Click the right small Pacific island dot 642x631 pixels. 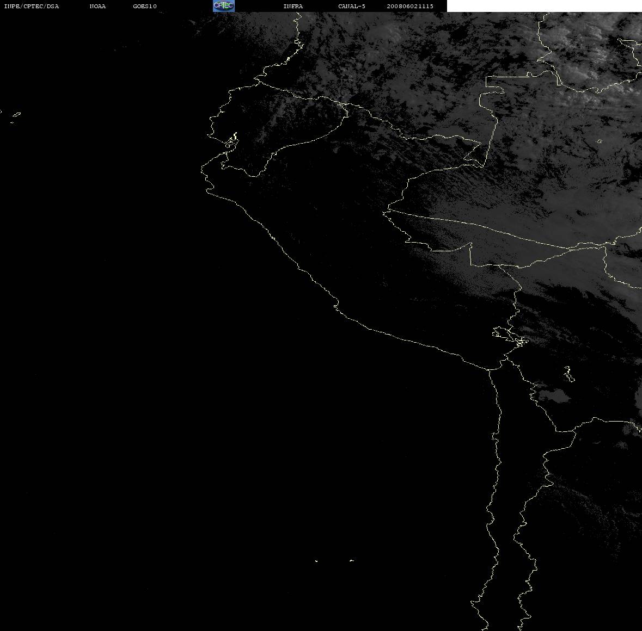(x=351, y=560)
